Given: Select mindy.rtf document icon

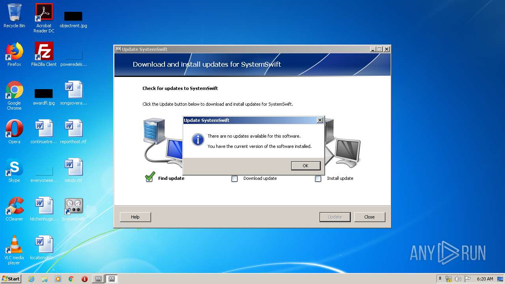Looking at the screenshot, I should coord(73,170).
